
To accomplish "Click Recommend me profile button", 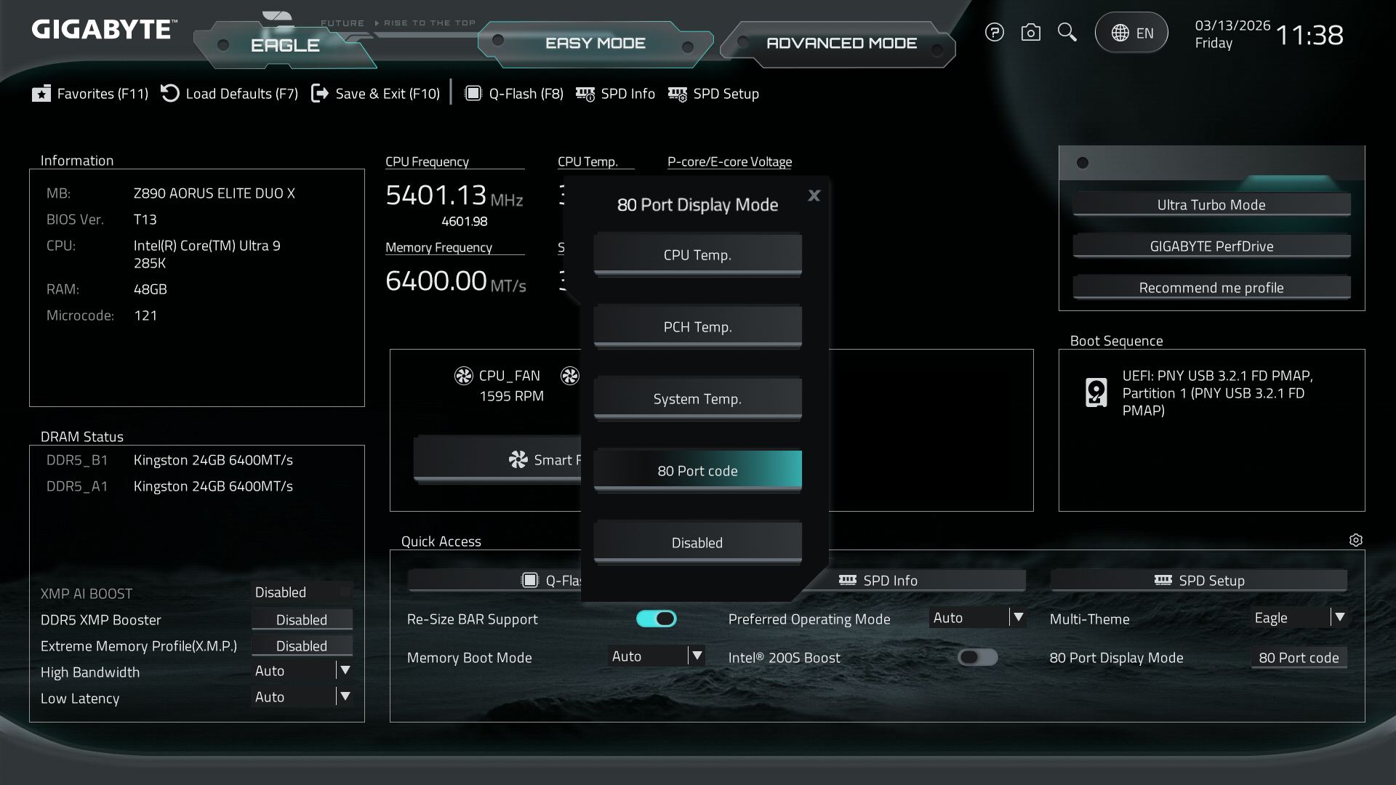I will click(1211, 288).
